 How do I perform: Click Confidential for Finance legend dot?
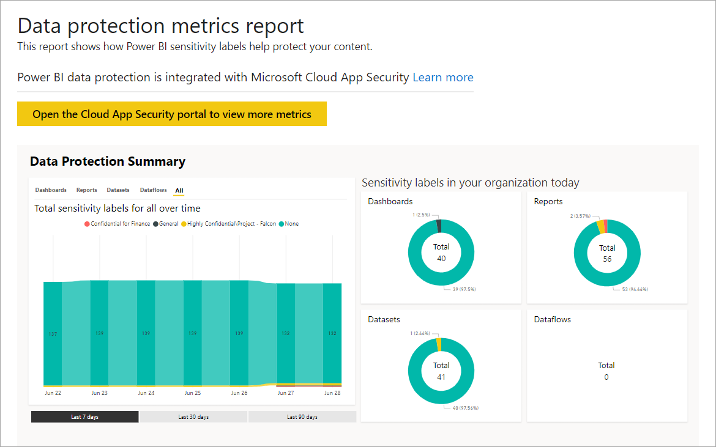click(87, 224)
